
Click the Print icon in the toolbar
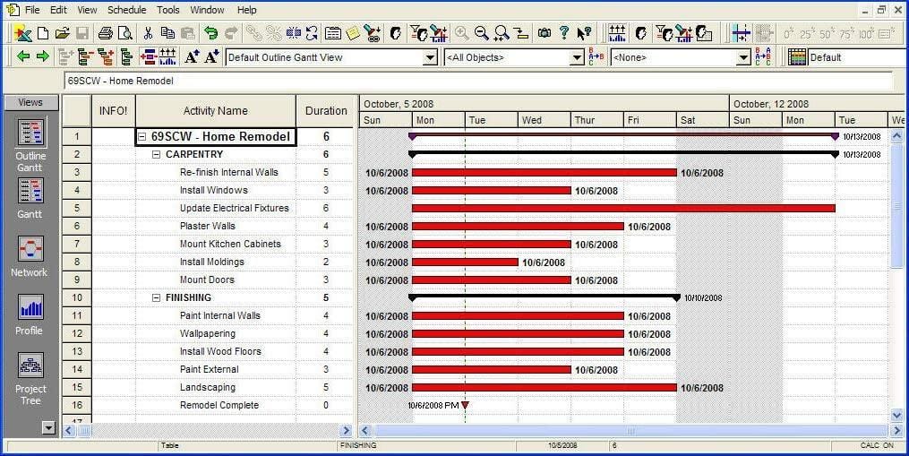tap(106, 33)
